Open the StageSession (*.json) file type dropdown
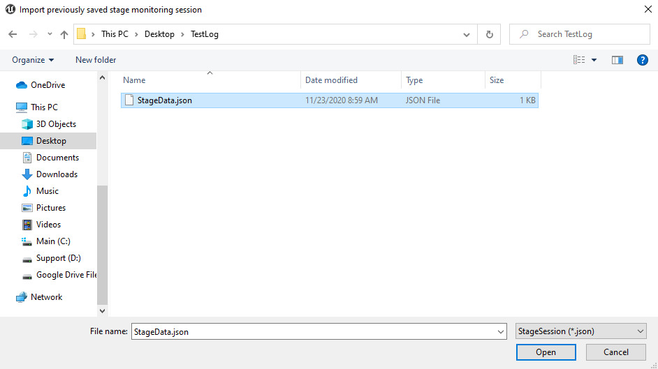 tap(580, 331)
